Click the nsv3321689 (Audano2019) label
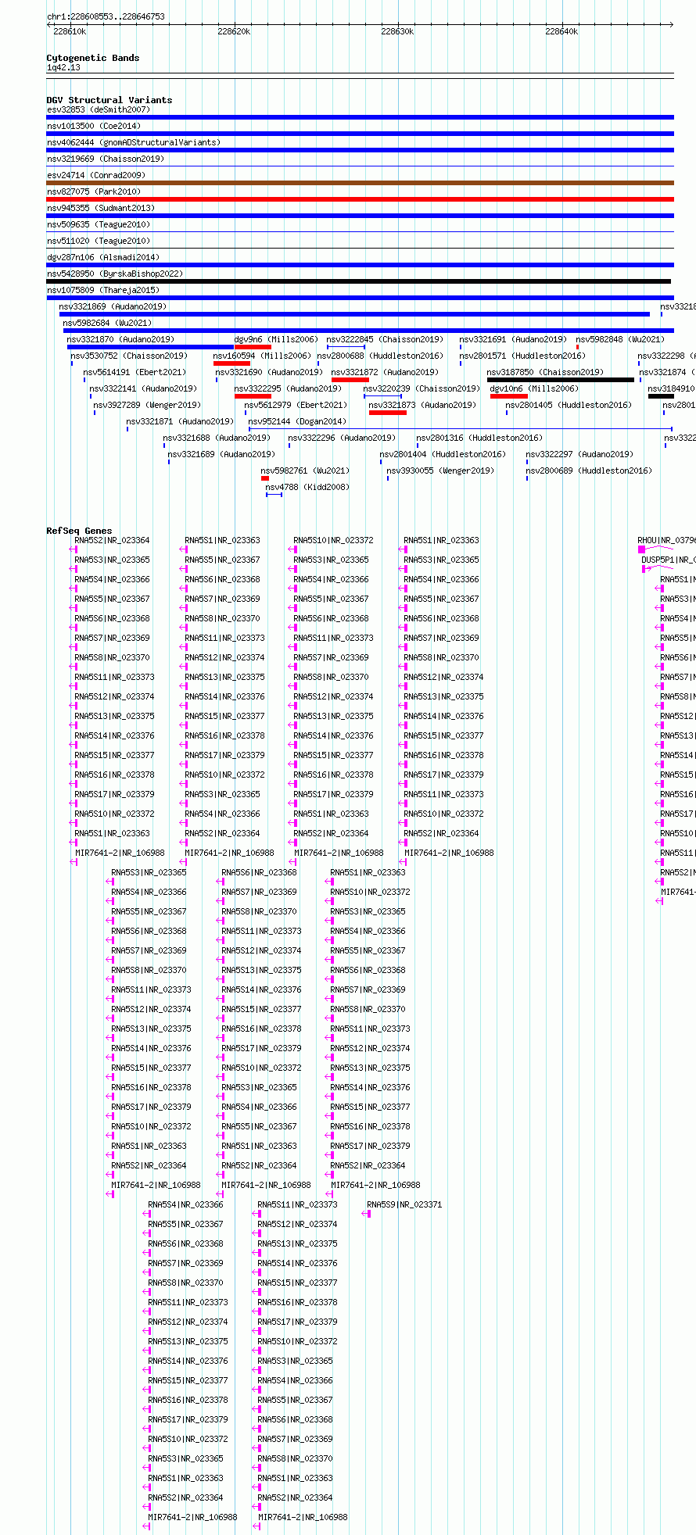The image size is (696, 1535). 221,454
